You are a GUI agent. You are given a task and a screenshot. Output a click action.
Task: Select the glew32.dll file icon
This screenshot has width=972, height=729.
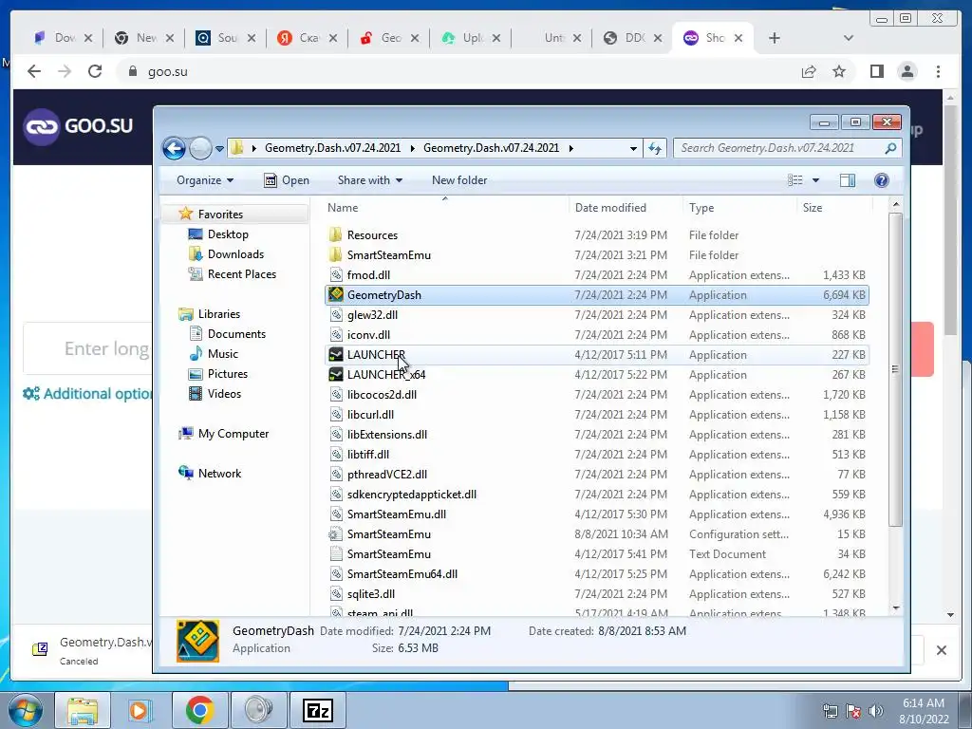(335, 315)
